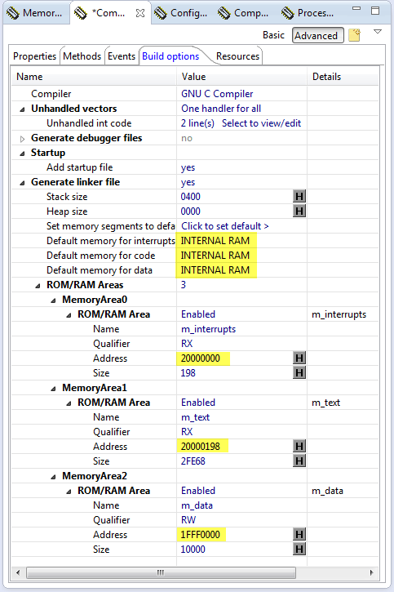Open the view menu triangle next to the note icon
This screenshot has height=592, width=394.
coord(378,31)
